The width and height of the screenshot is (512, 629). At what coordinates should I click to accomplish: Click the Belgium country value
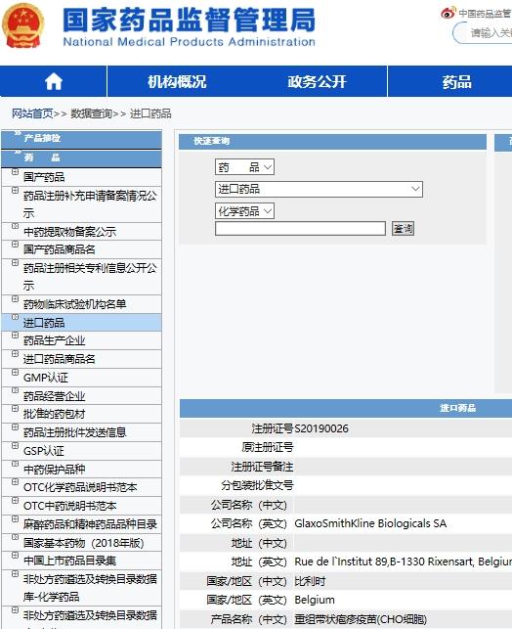coord(315,600)
